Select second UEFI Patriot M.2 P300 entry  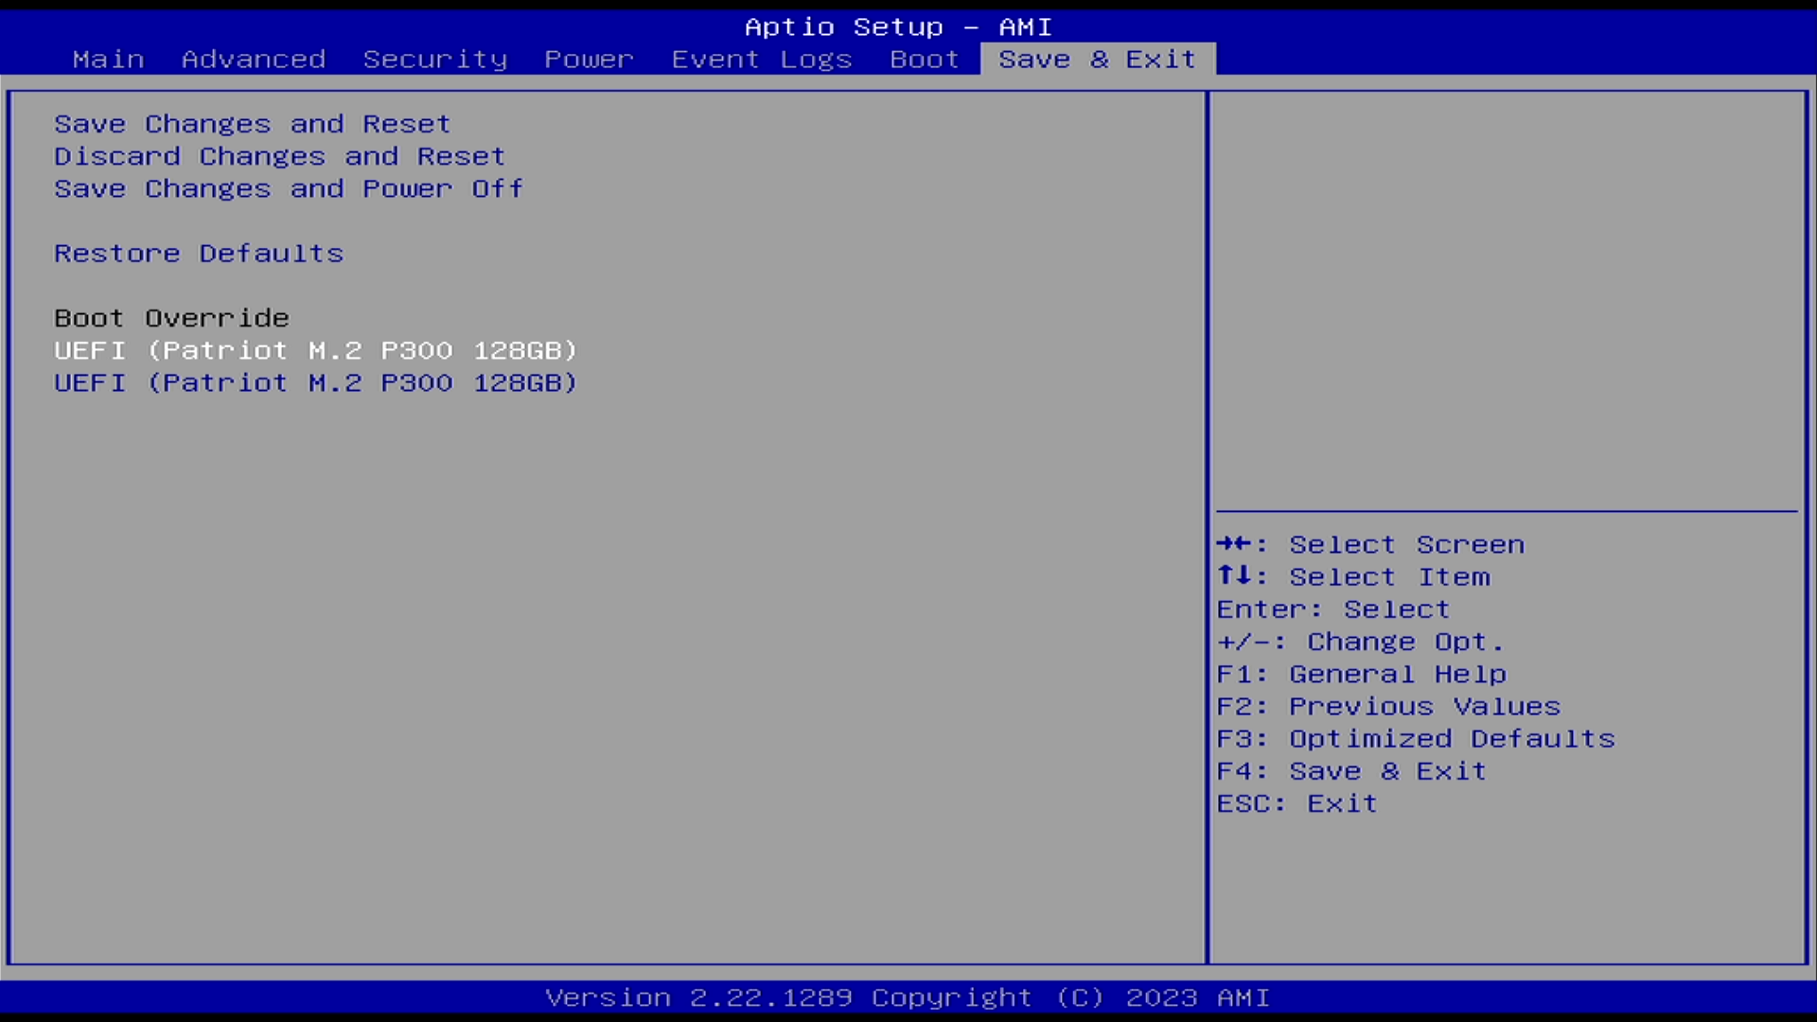click(x=315, y=382)
